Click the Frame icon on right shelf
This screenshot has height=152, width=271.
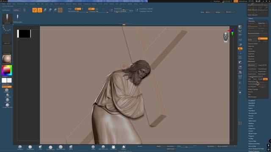tap(240, 57)
